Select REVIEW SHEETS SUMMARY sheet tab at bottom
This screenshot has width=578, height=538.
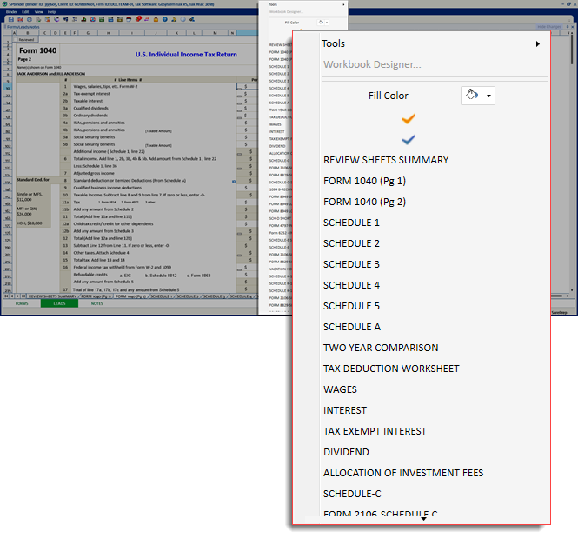52,296
